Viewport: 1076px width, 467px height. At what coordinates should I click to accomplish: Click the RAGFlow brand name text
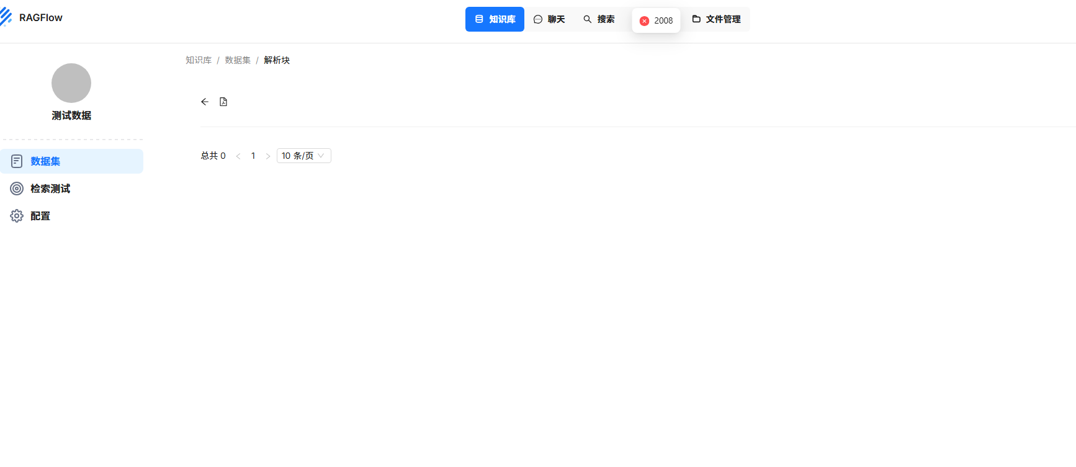point(41,17)
